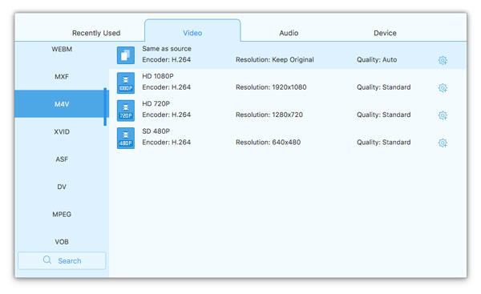Choose the SD 480P preset title
481x294 pixels.
pyautogui.click(x=156, y=131)
